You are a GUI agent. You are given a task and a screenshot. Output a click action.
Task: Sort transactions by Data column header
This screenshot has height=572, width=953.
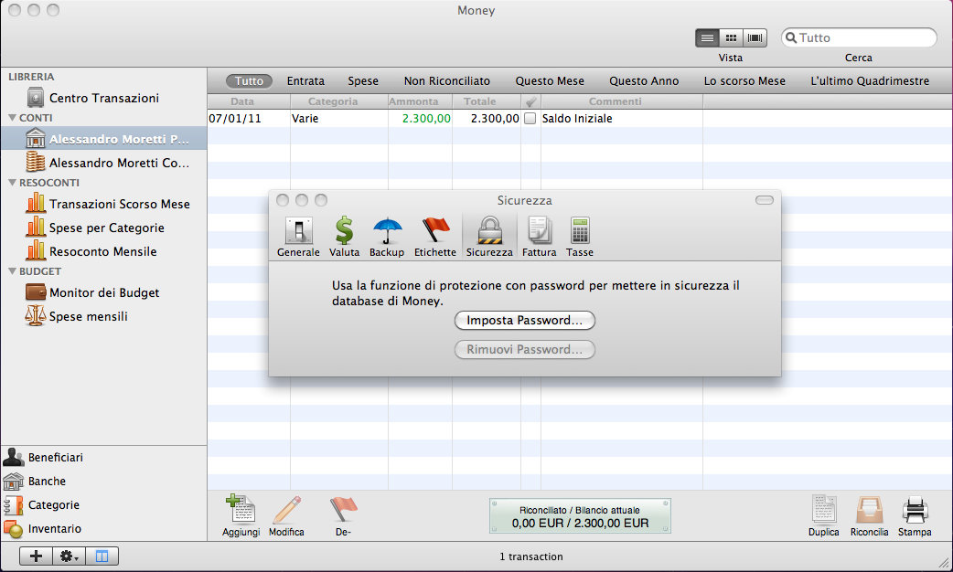(x=249, y=101)
